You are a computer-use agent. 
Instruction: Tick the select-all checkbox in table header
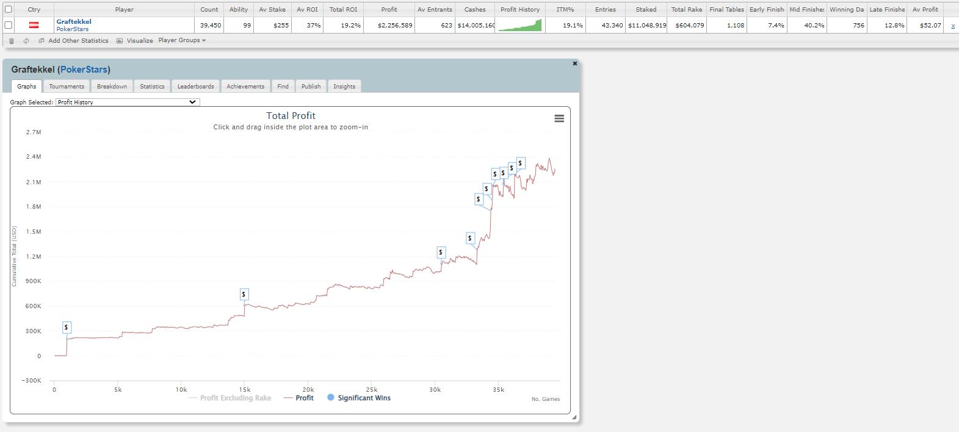[9, 9]
